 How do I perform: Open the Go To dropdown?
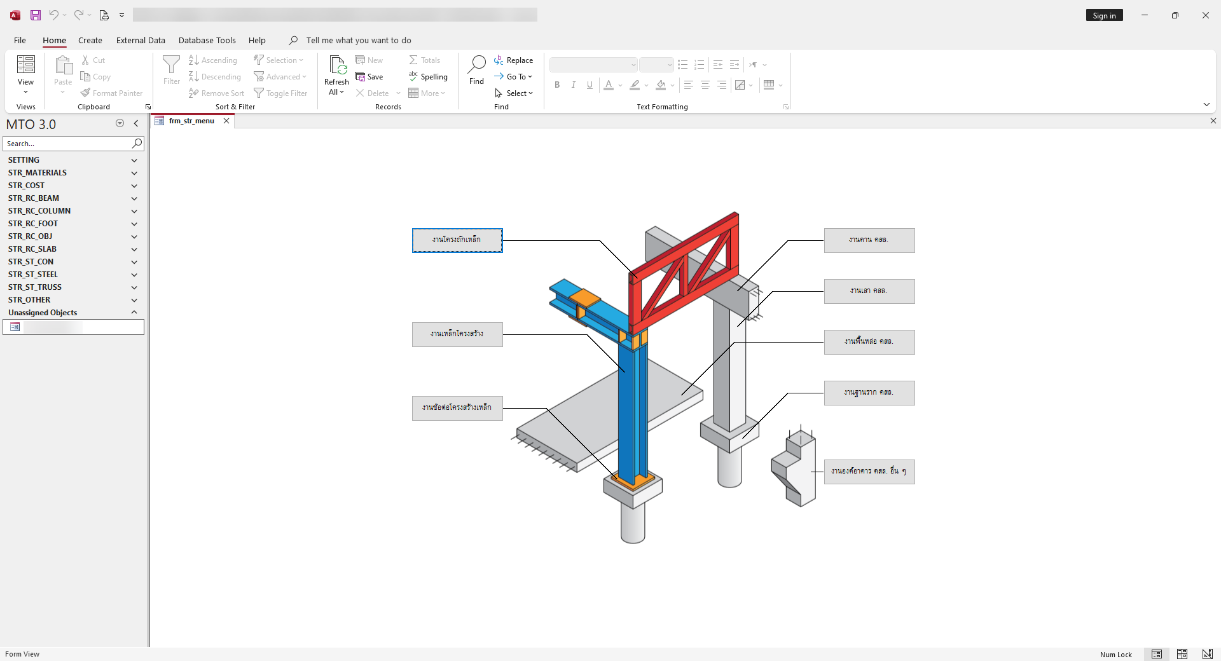coord(514,77)
